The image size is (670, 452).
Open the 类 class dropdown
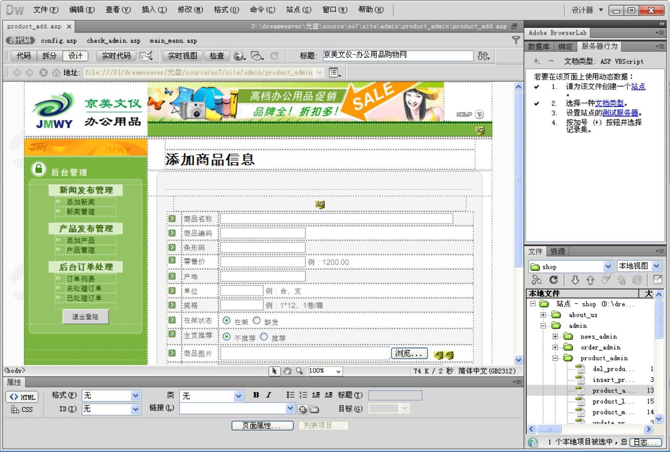click(238, 396)
